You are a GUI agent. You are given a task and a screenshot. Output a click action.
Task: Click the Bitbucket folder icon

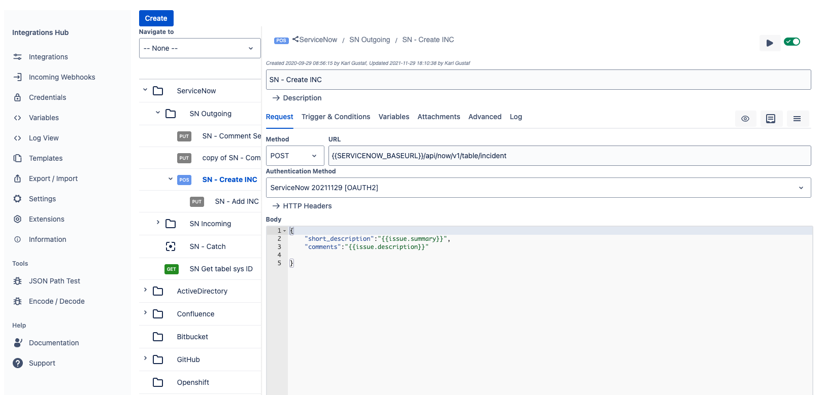158,337
